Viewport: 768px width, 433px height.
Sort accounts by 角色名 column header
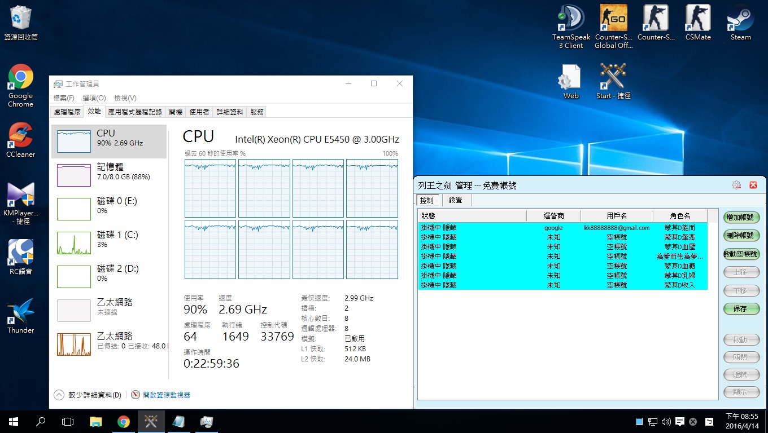[680, 216]
